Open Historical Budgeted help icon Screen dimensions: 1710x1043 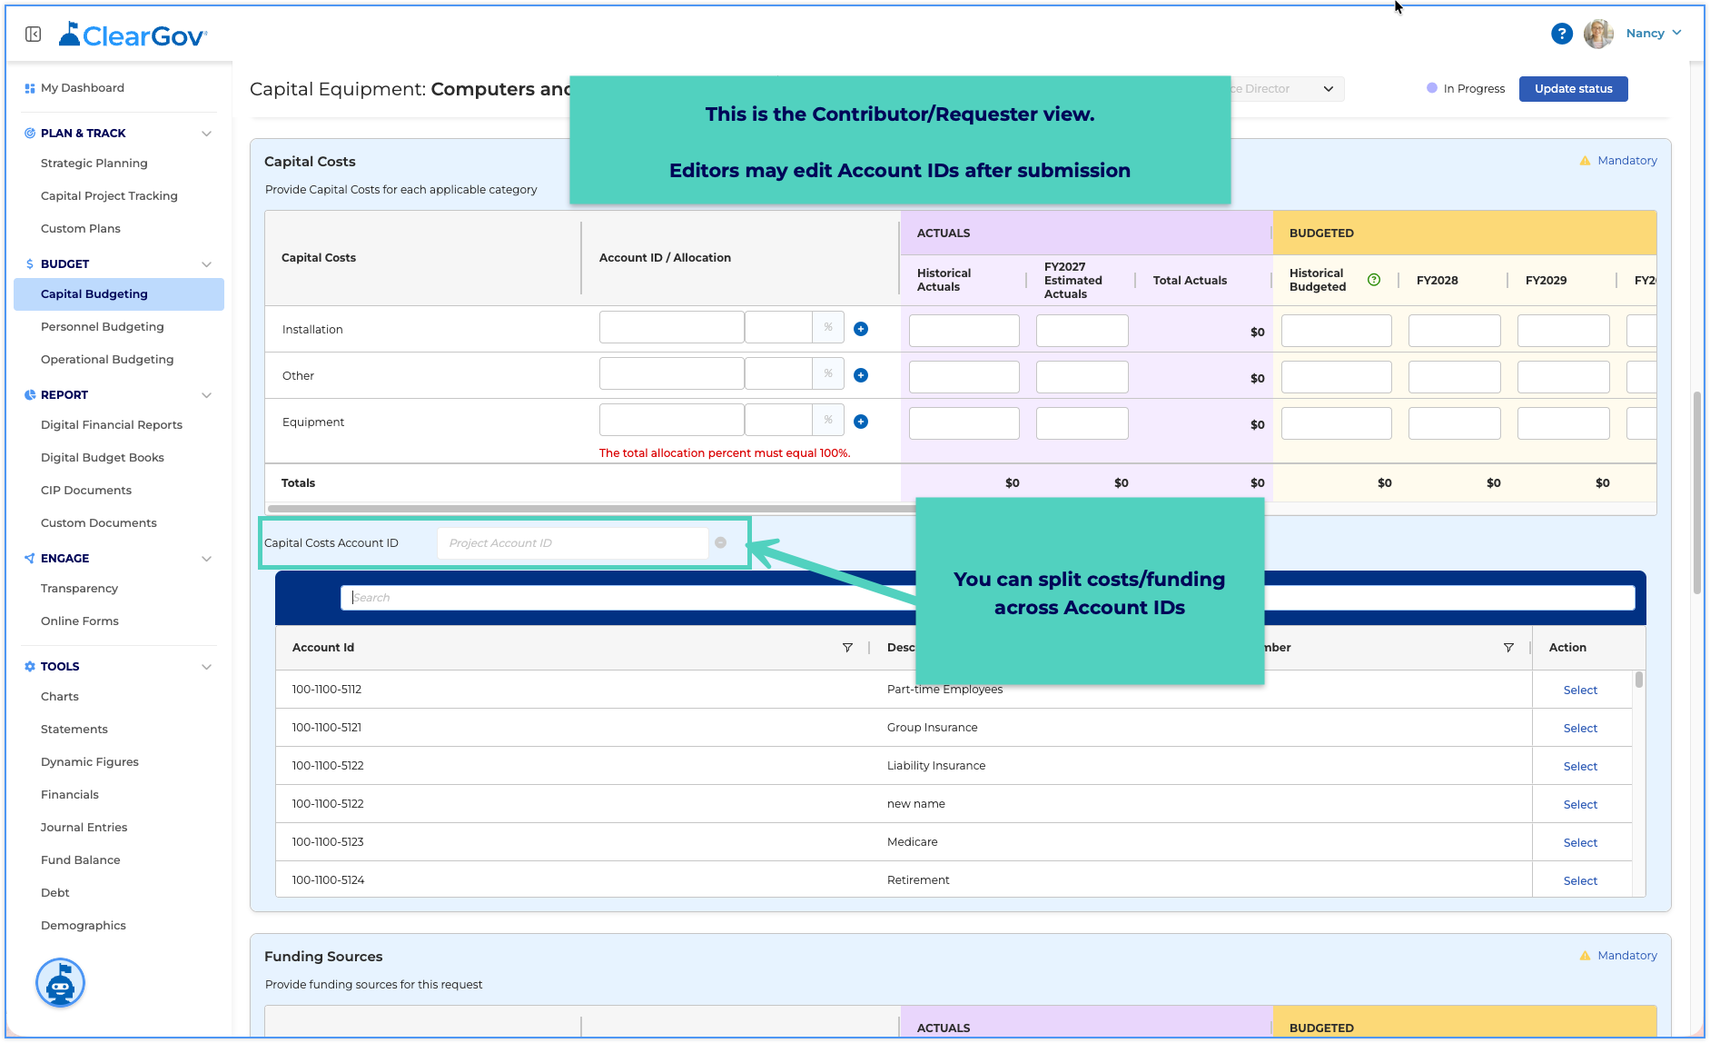pyautogui.click(x=1374, y=280)
